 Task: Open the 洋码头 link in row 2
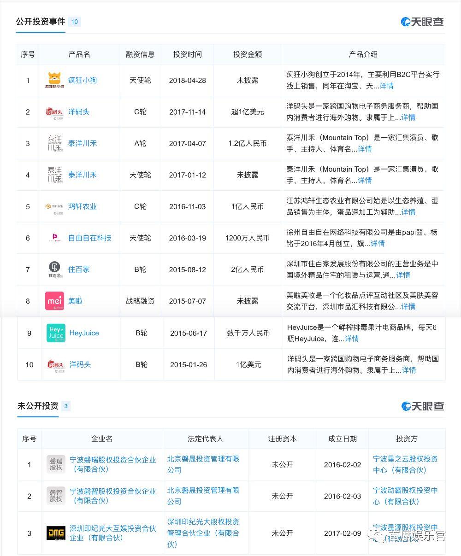point(79,111)
